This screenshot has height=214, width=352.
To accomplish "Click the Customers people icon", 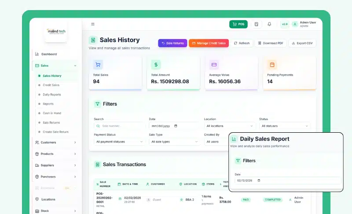I will (37, 142).
